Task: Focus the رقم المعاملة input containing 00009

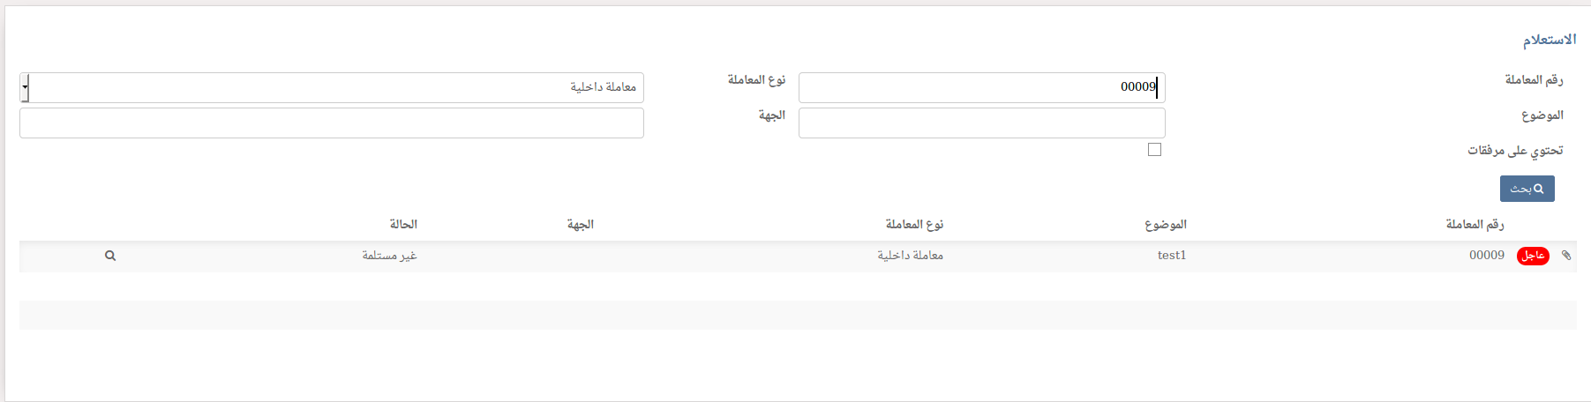Action: pos(981,87)
